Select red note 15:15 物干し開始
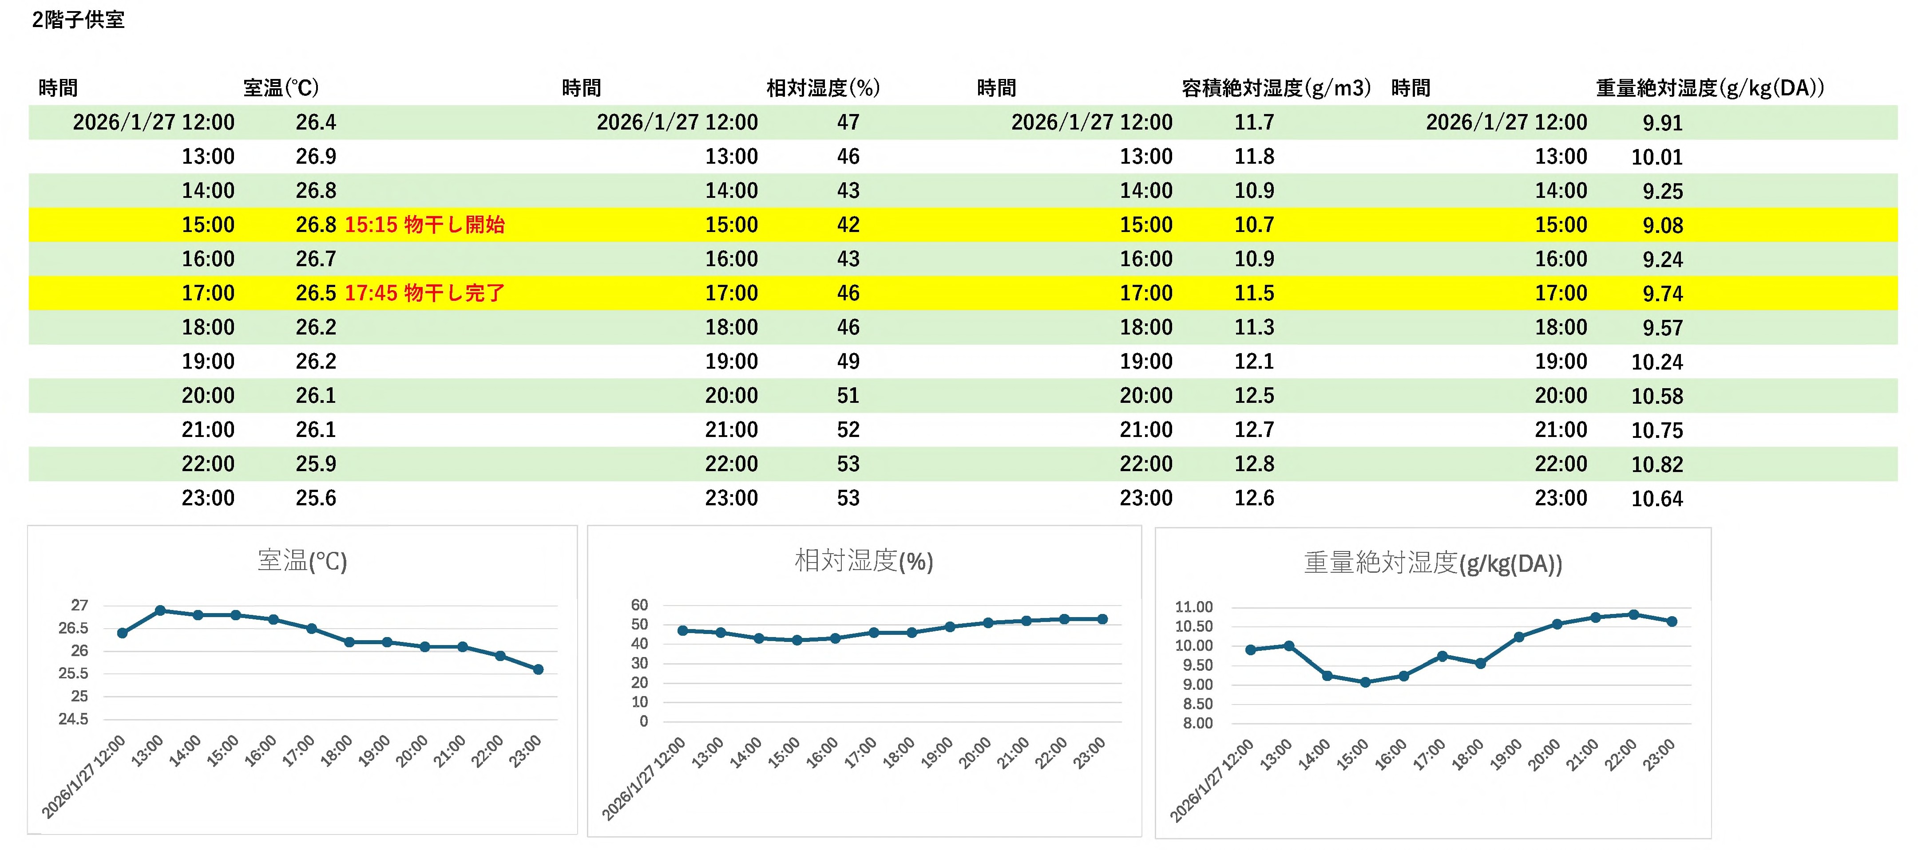This screenshot has width=1918, height=850. pos(424,224)
